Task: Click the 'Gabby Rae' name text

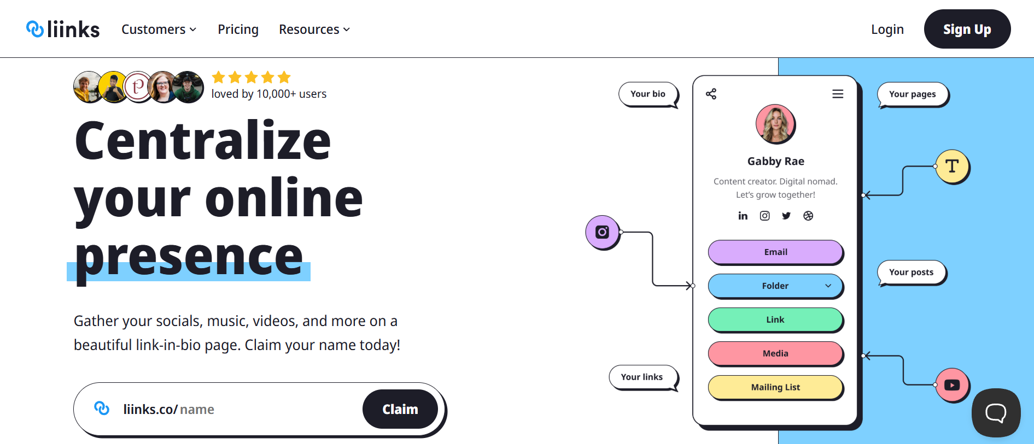Action: tap(775, 161)
